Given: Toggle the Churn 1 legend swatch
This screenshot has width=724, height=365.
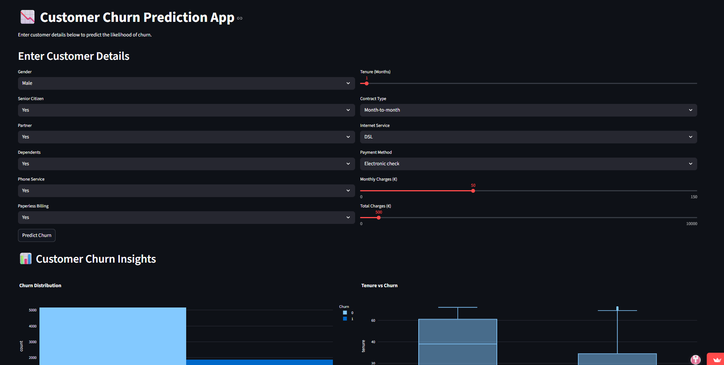Looking at the screenshot, I should [x=345, y=319].
